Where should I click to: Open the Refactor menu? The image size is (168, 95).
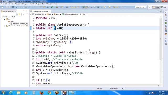18,4
